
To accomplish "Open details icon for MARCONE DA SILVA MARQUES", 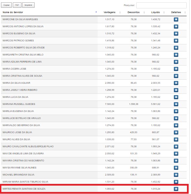I will pos(176,20).
